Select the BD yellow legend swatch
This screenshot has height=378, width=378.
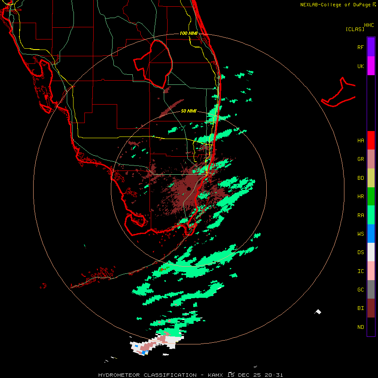pyautogui.click(x=371, y=178)
